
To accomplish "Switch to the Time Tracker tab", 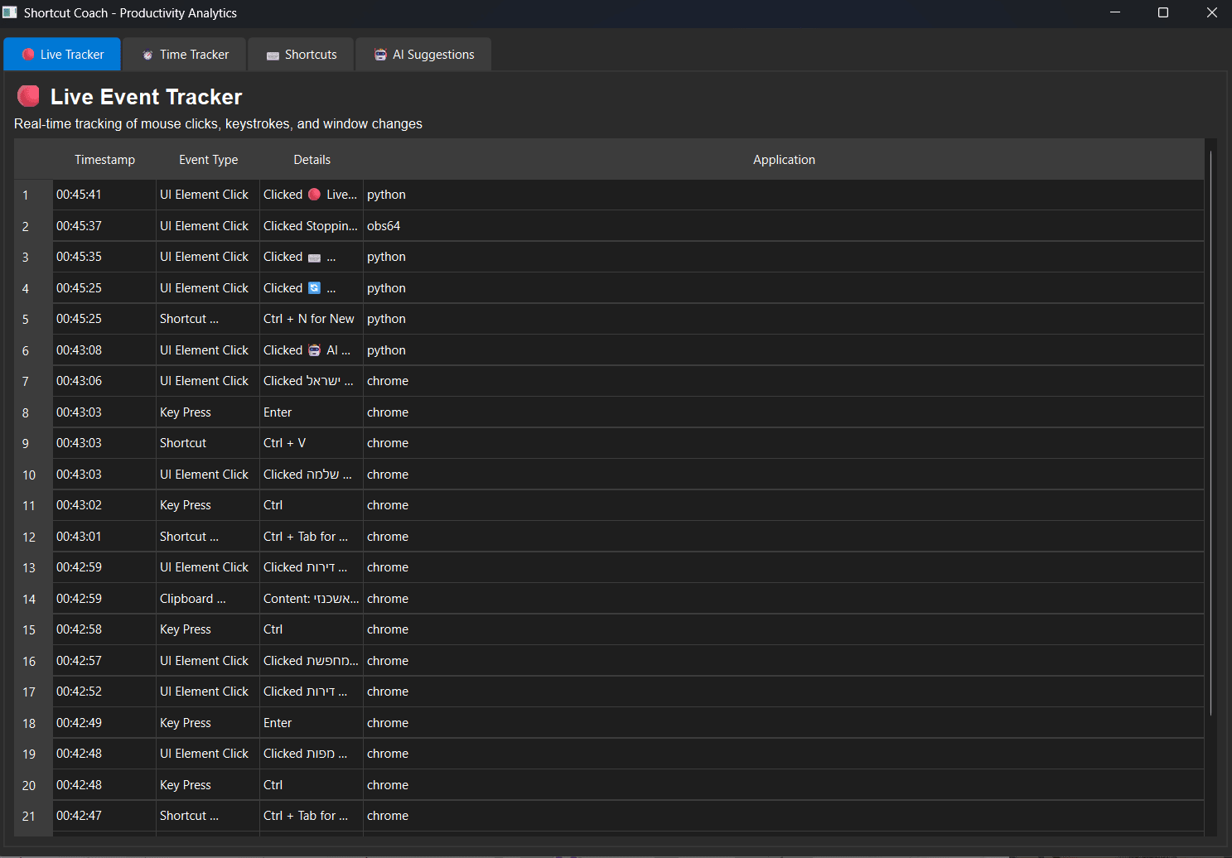I will coord(185,55).
